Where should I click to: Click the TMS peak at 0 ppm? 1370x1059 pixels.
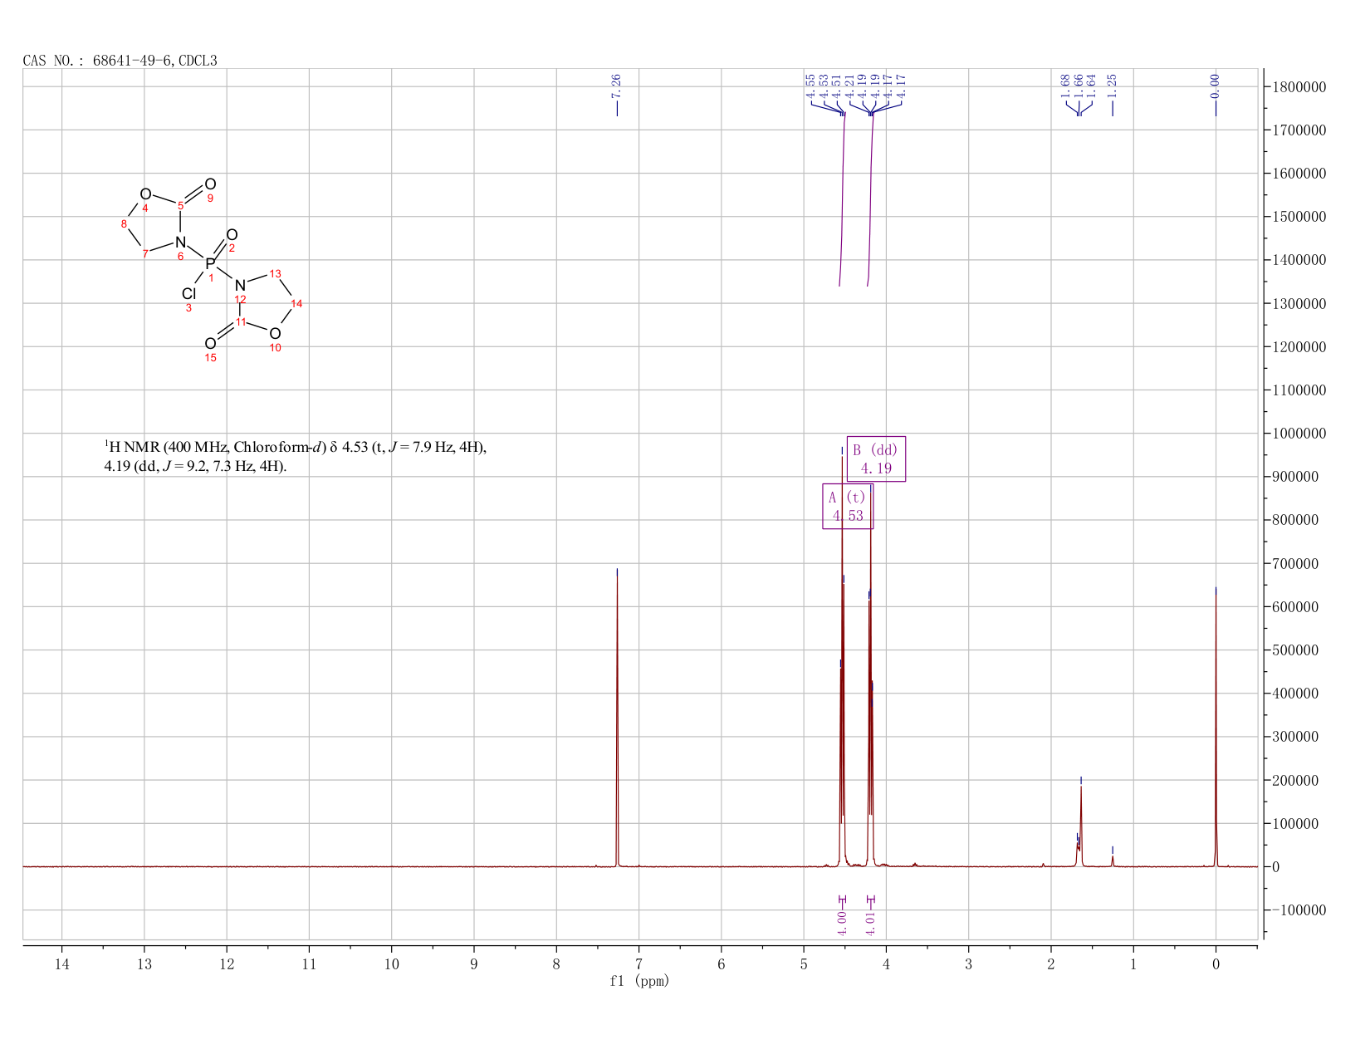pos(1216,727)
